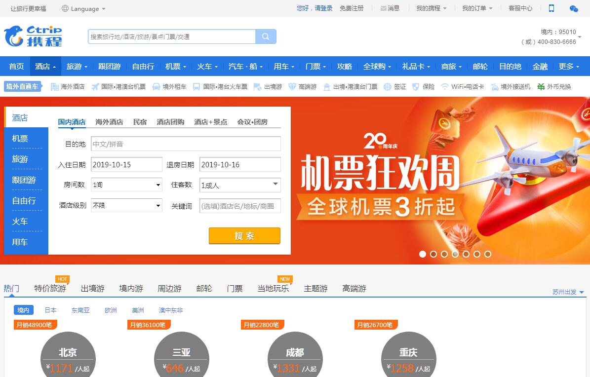Click the magnifier search icon button
Image resolution: width=590 pixels, height=377 pixels.
point(266,37)
